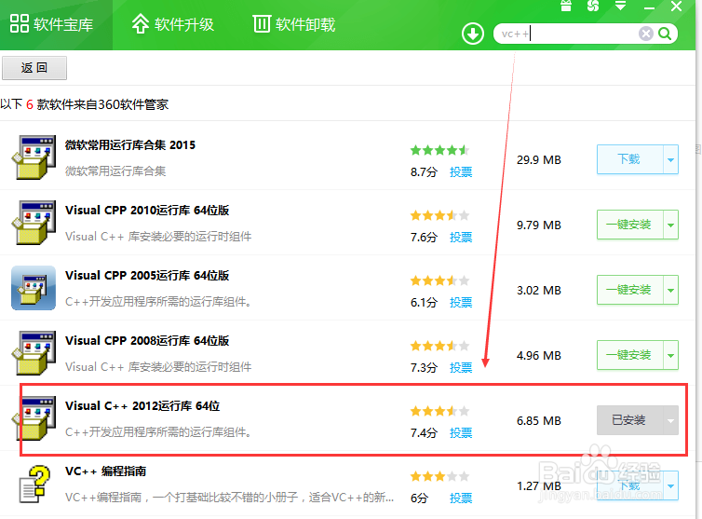This screenshot has height=519, width=702.
Task: Click star rating of Visual CPP 2010运行库
Action: tap(439, 215)
